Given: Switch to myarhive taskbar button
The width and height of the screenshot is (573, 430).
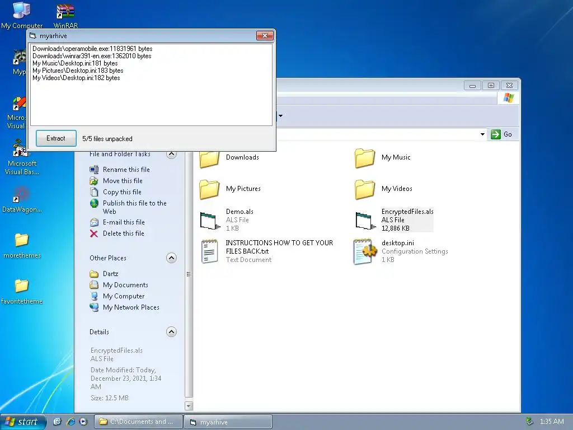Looking at the screenshot, I should [x=228, y=422].
